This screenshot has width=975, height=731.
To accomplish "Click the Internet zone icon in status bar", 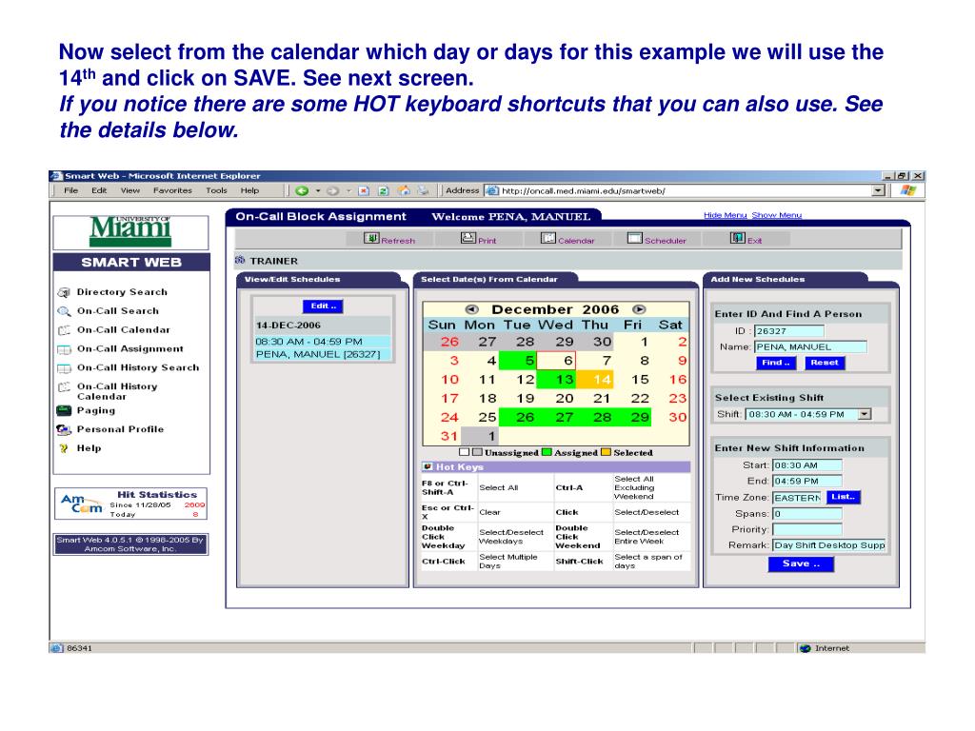I will coord(806,648).
